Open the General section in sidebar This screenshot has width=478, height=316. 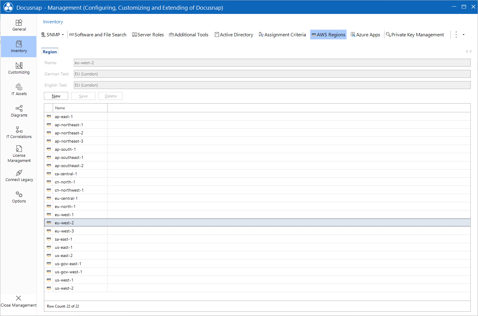[19, 25]
